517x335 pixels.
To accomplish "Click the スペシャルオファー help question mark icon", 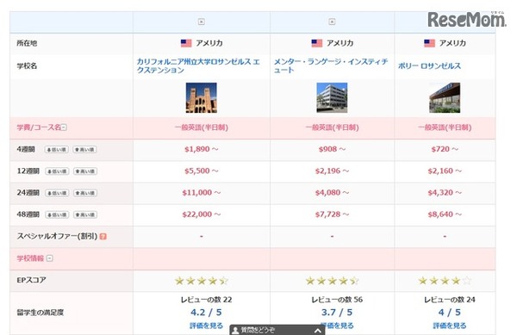I will click(x=103, y=237).
